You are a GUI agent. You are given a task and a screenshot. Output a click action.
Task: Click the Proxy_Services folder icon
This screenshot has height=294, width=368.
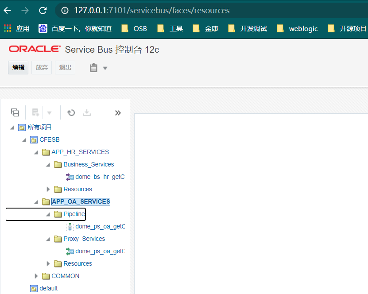click(58, 239)
